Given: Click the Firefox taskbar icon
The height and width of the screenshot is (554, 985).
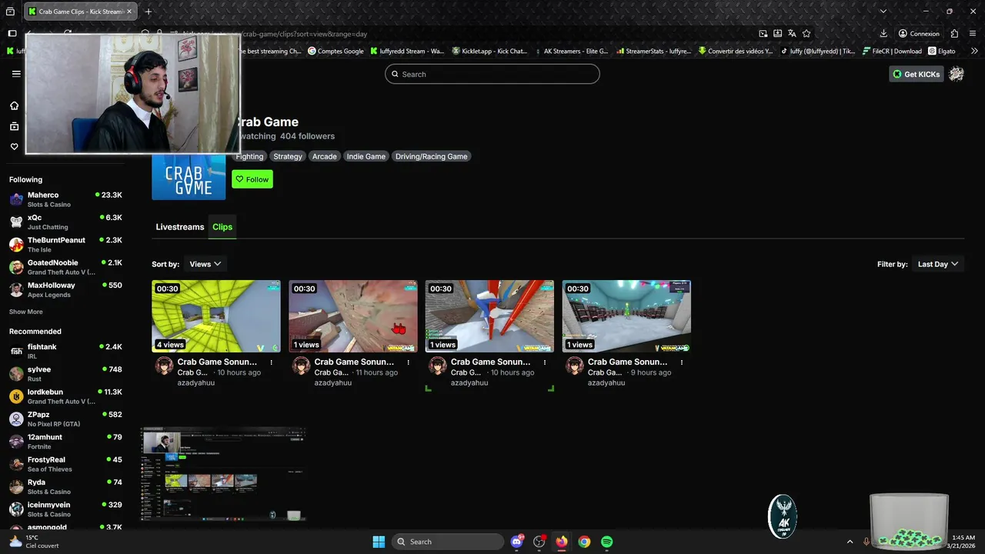Looking at the screenshot, I should coord(561,542).
